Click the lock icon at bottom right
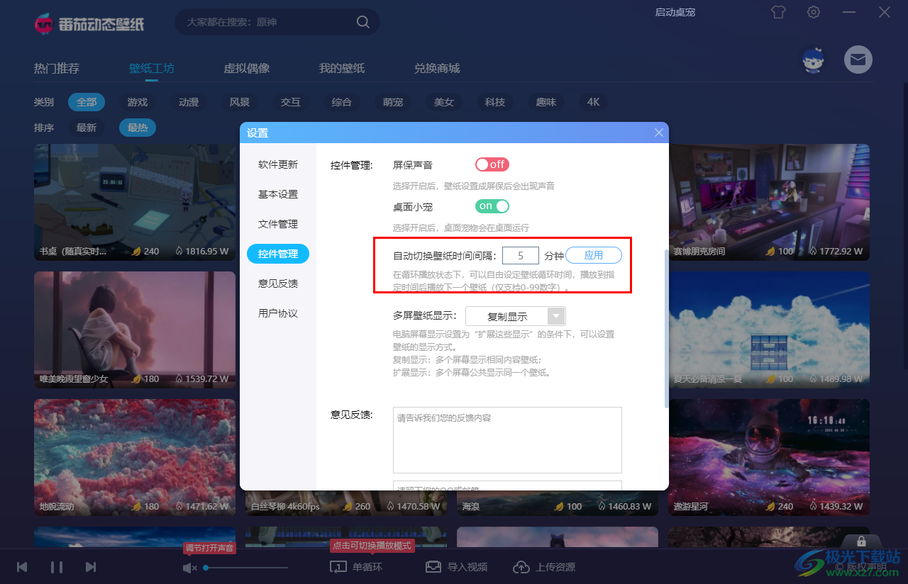Viewport: 908px width, 584px height. [861, 541]
